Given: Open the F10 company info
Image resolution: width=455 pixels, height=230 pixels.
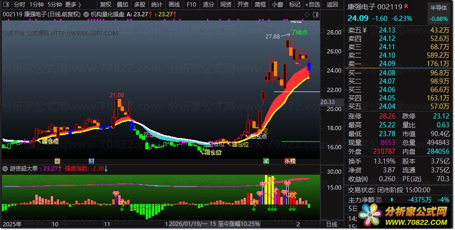Looking at the screenshot, I should [191, 4].
